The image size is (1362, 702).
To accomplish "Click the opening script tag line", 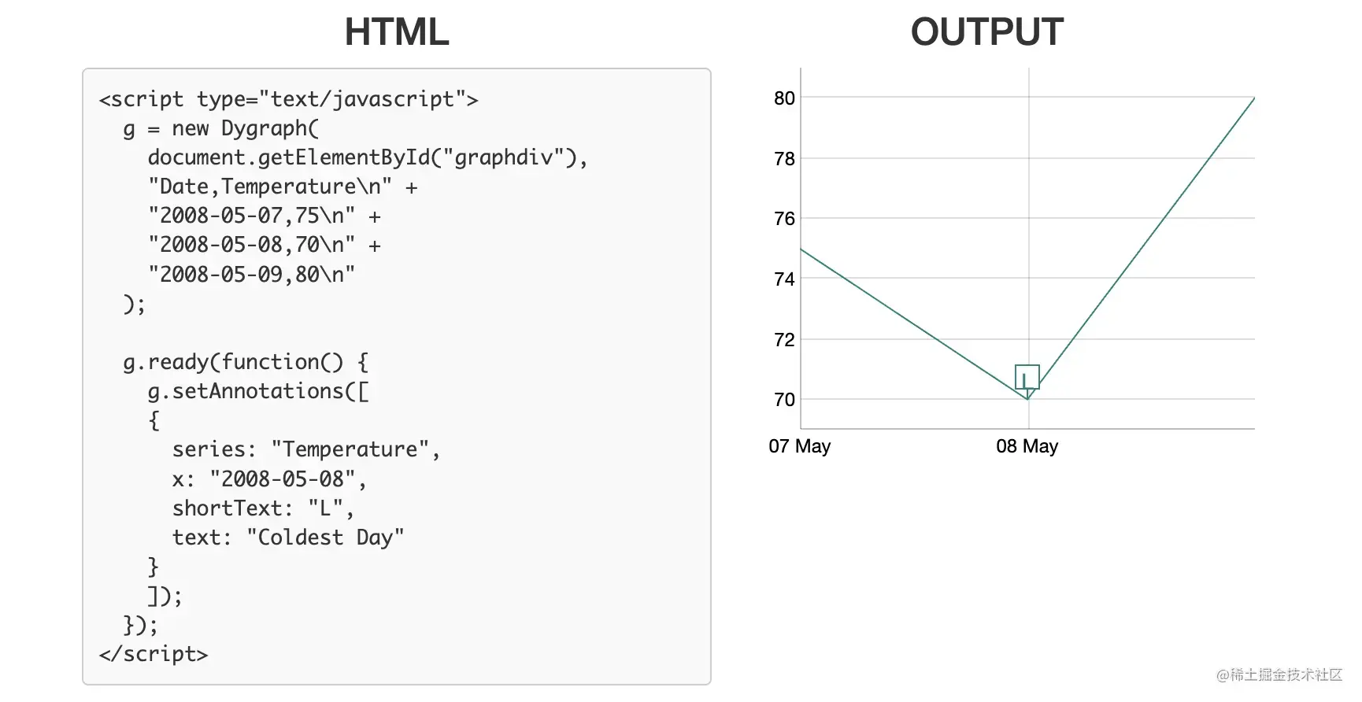I will 288,99.
